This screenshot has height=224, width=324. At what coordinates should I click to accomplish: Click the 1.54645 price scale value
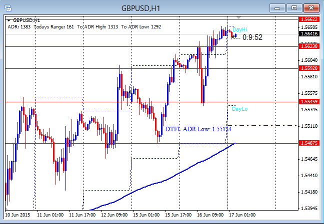click(x=309, y=159)
